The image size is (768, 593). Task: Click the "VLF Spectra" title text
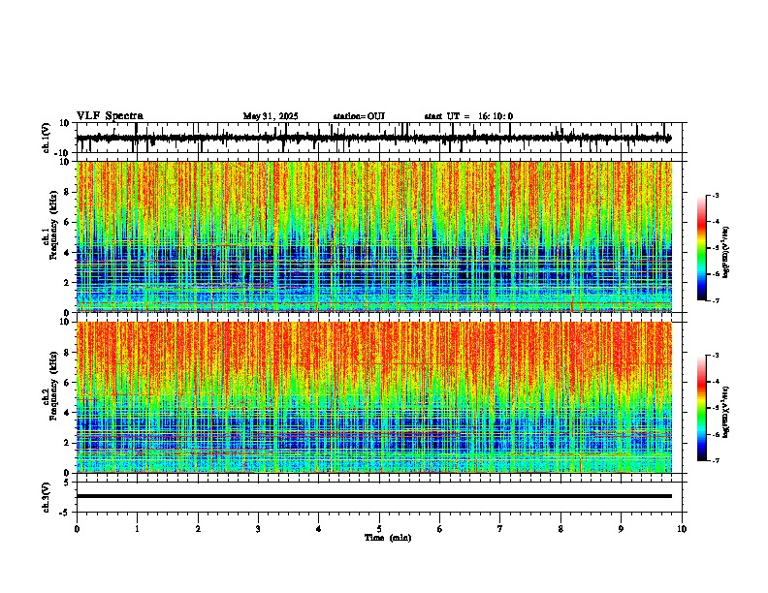[111, 116]
